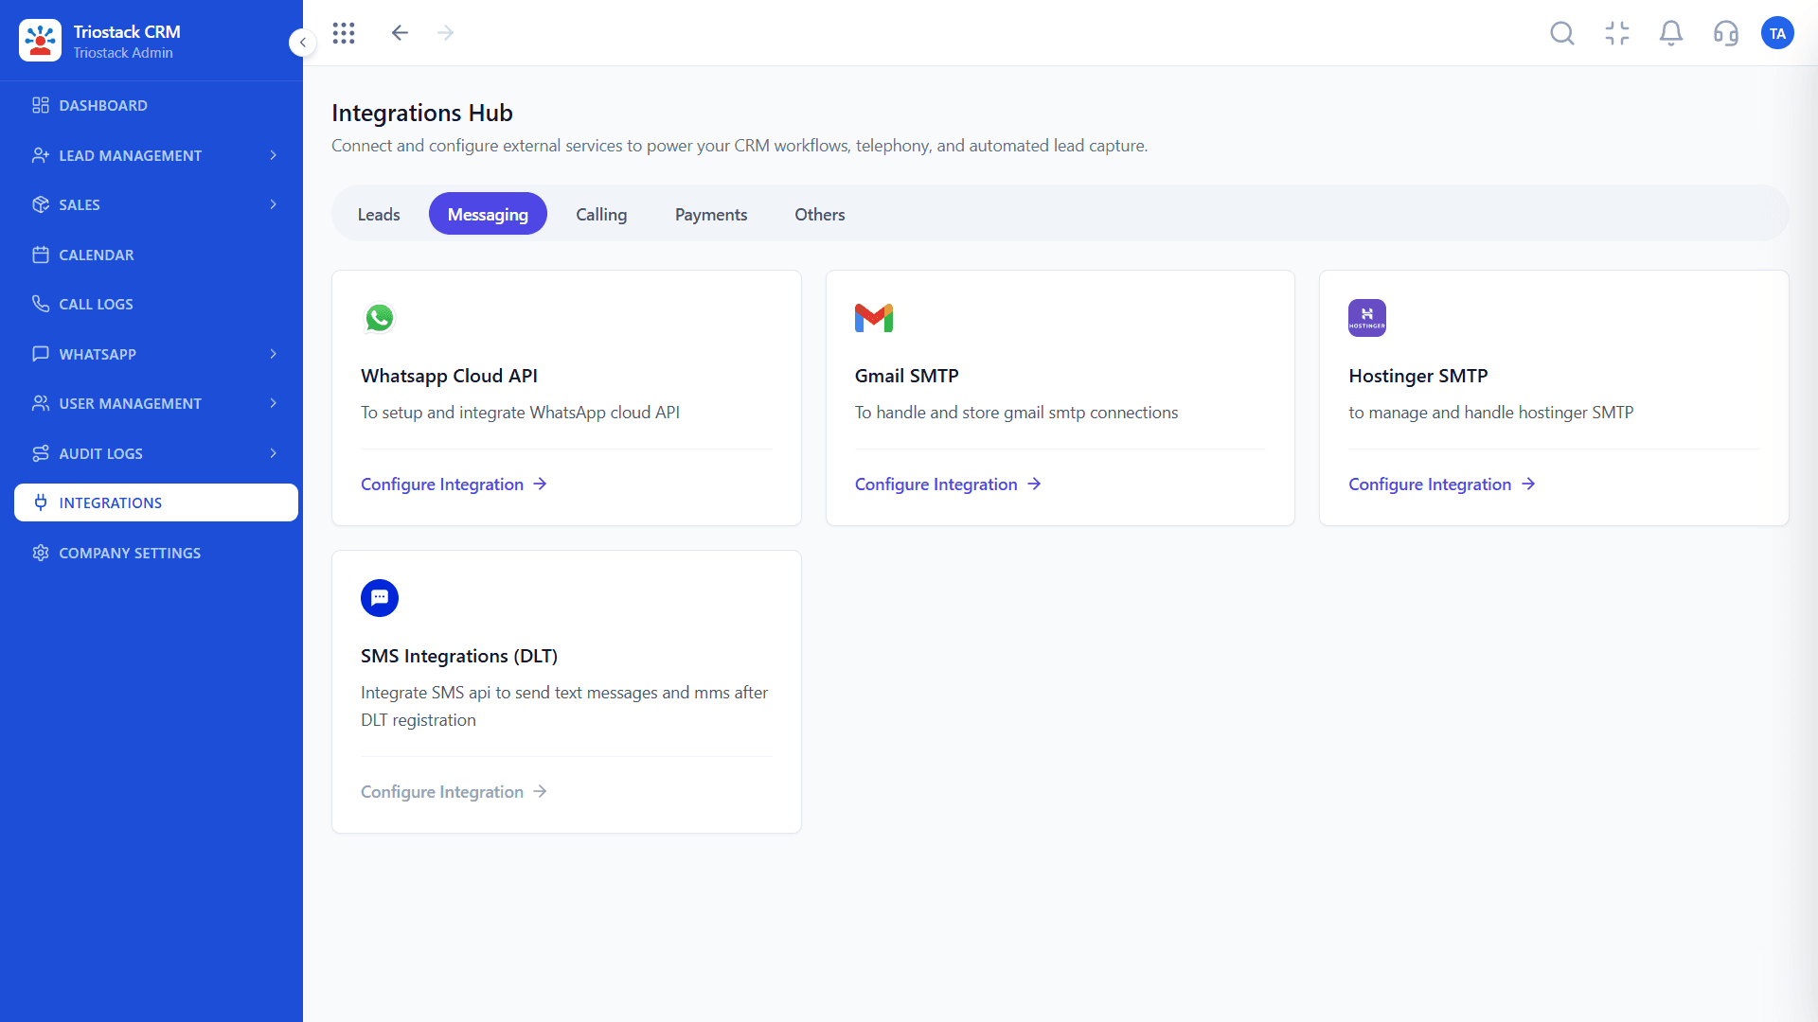
Task: Click the WhatsApp logo on Cloud API card
Action: pos(380,318)
